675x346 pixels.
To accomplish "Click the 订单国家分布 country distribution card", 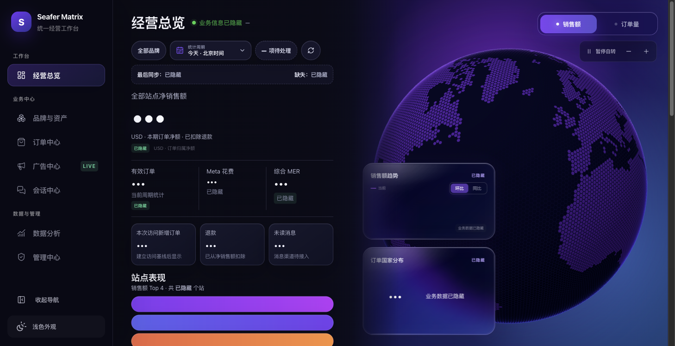I will tap(429, 291).
